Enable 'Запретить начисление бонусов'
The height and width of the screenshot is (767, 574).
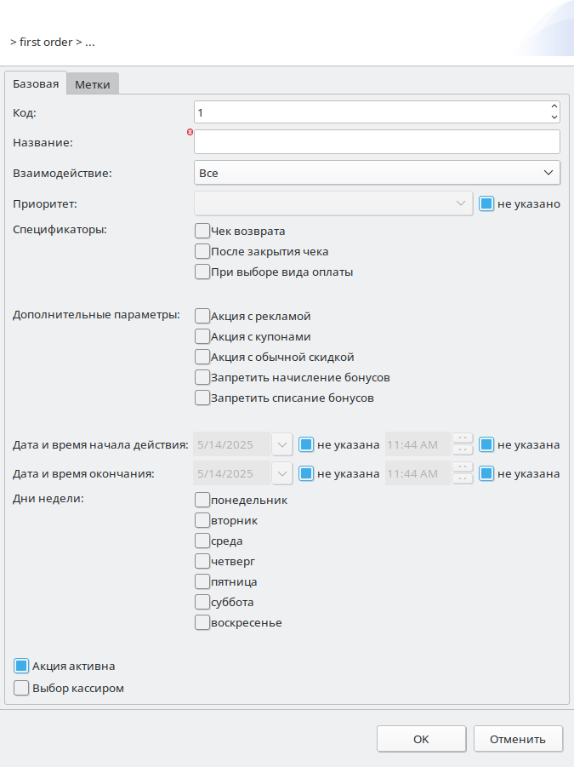[202, 377]
